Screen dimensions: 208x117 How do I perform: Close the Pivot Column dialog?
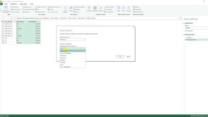pos(133,27)
